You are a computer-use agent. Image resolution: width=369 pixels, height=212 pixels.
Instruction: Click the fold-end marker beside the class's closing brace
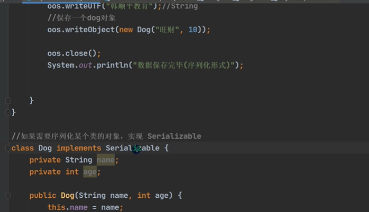tap(8, 112)
